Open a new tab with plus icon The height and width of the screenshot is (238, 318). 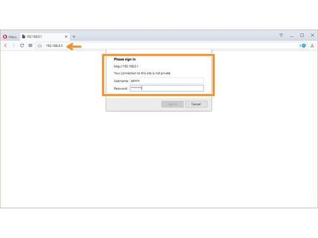74,36
